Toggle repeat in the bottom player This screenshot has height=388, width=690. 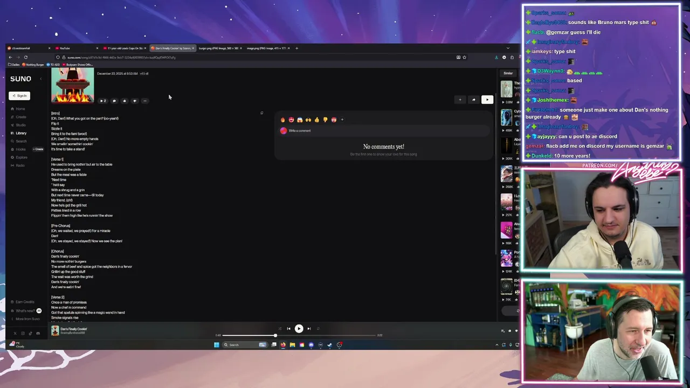pyautogui.click(x=318, y=329)
